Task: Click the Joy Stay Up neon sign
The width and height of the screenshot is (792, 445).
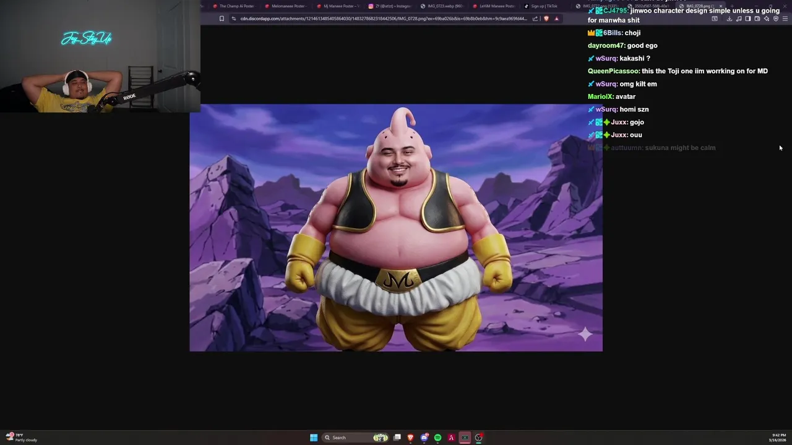Action: (87, 39)
